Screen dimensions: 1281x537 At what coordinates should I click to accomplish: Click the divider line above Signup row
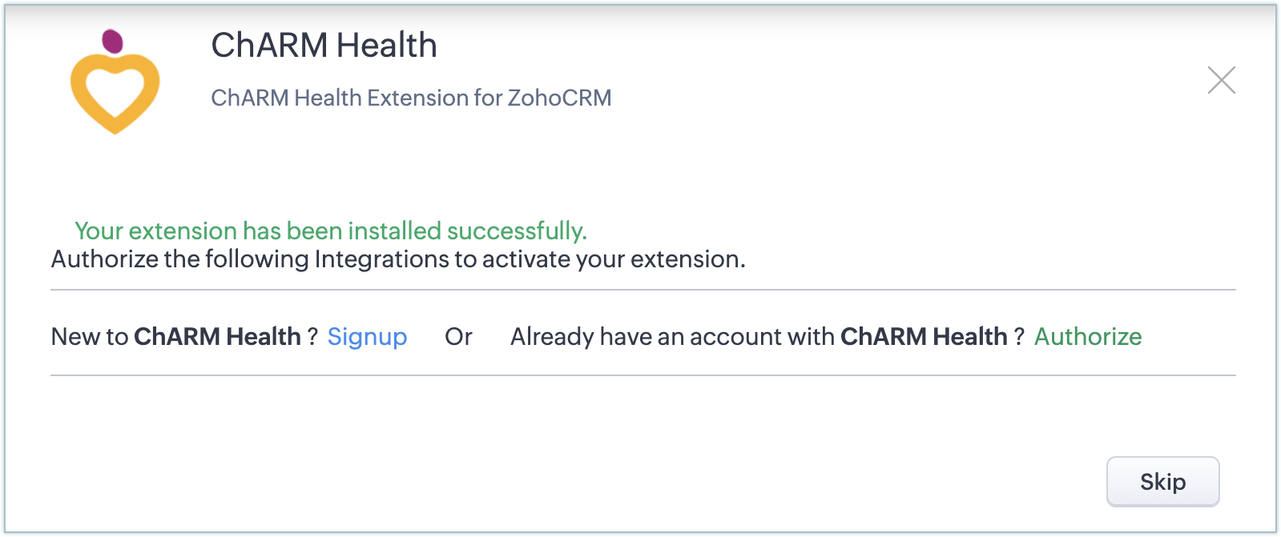point(643,290)
